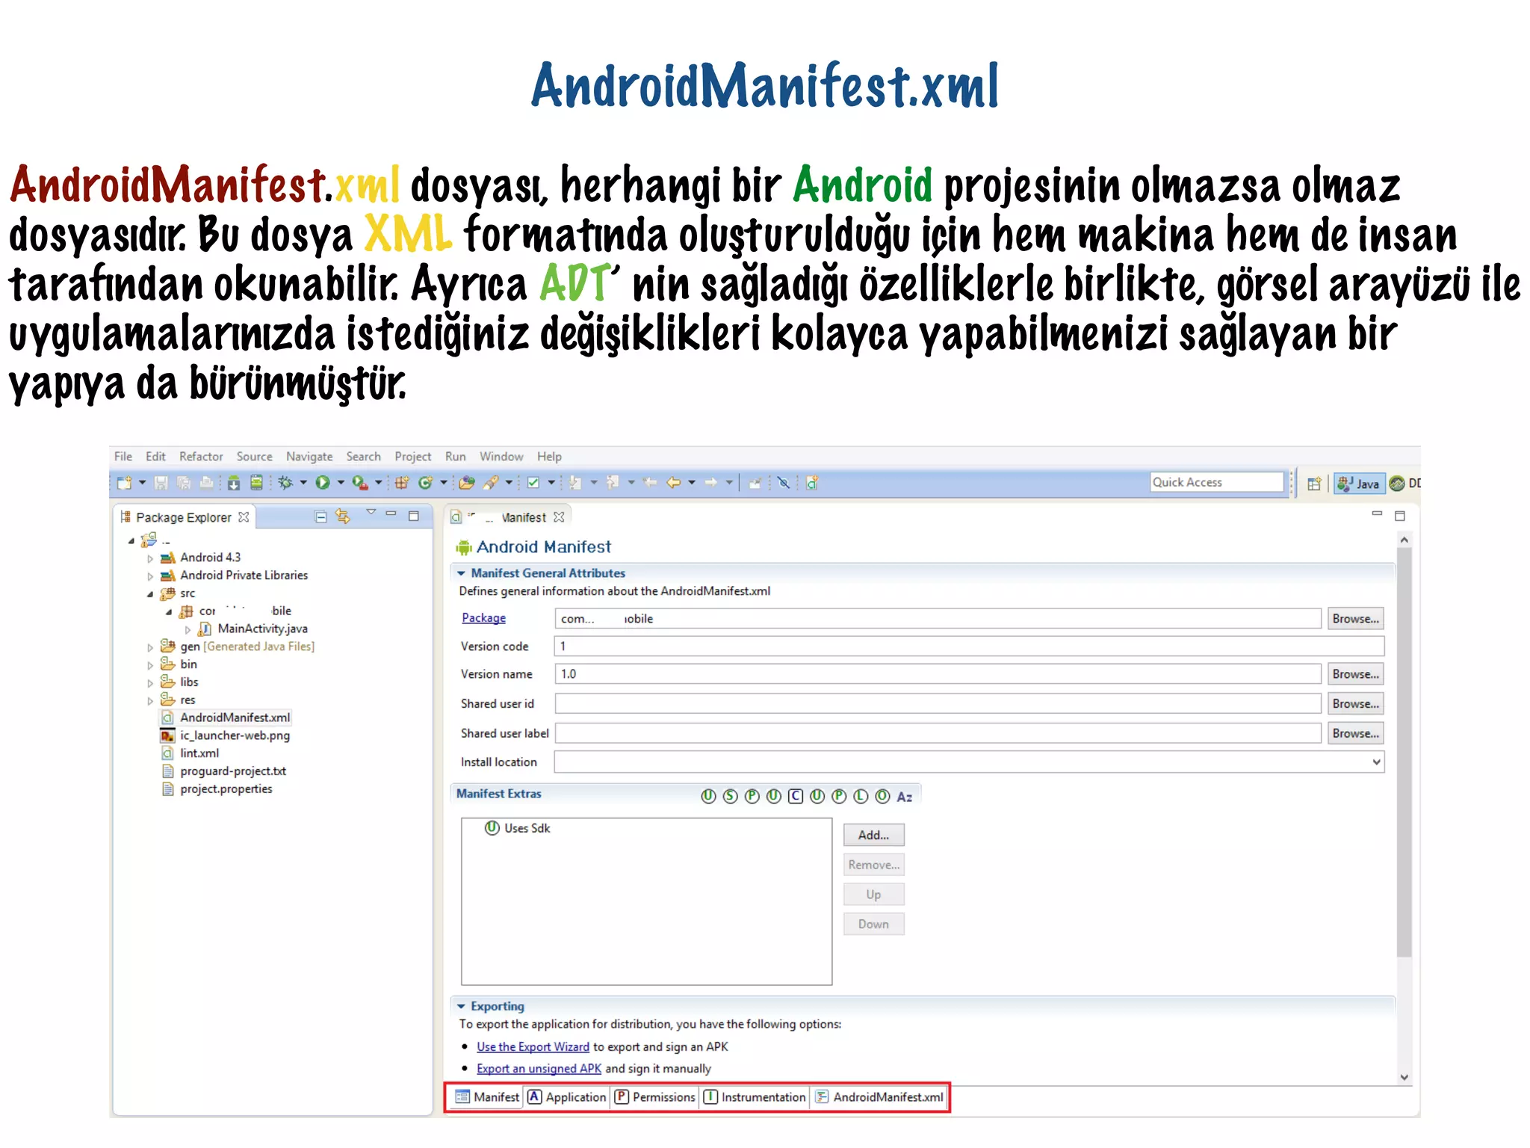Click the Debug bug icon
Viewport: 1530px width, 1148px height.
coord(285,483)
